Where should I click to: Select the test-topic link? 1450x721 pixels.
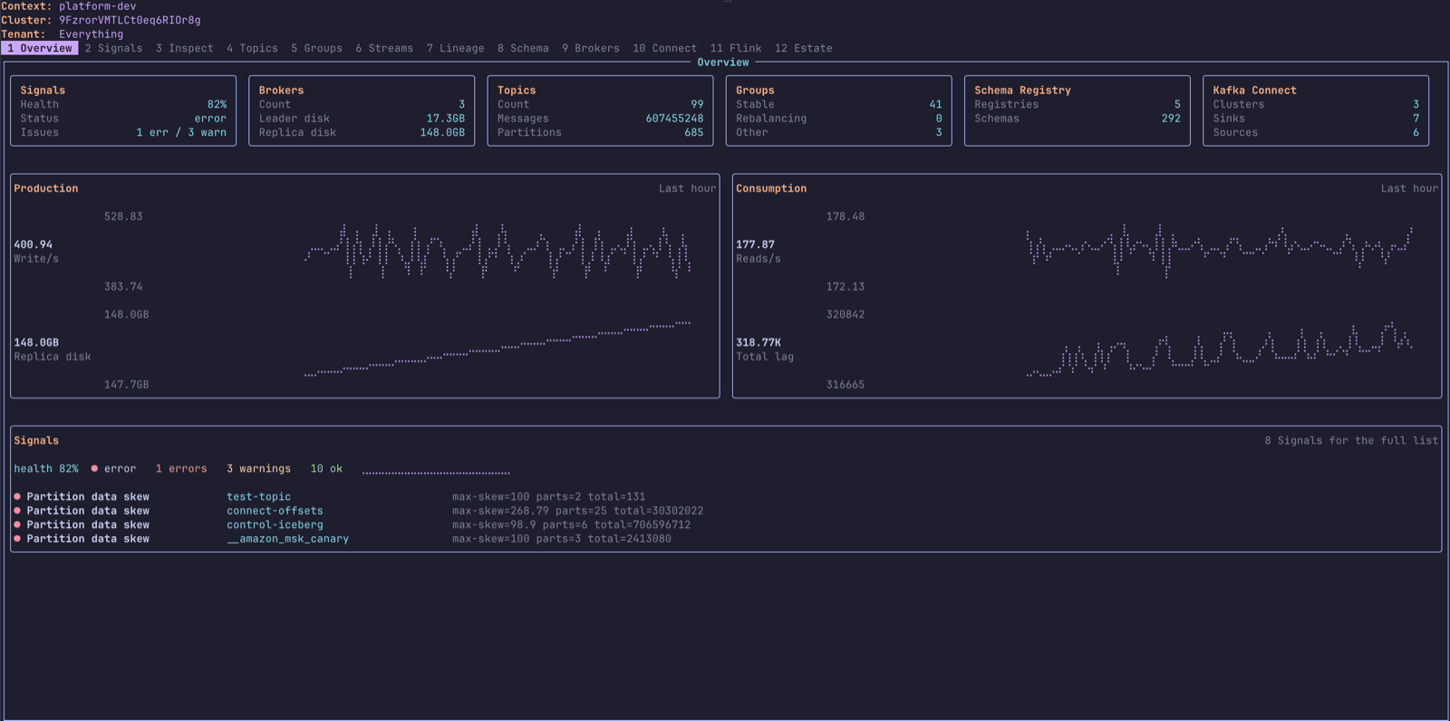[258, 496]
